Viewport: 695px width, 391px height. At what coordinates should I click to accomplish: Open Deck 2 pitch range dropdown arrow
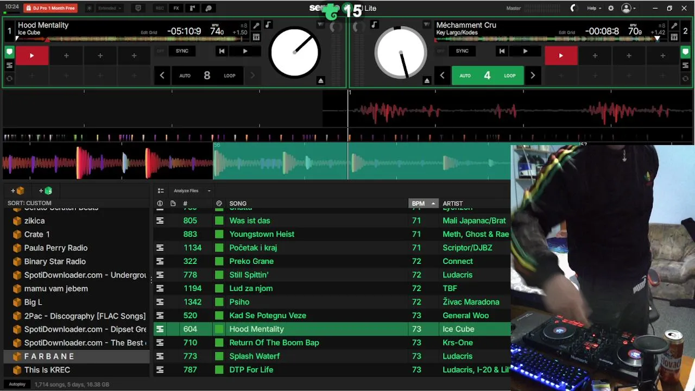point(426,25)
